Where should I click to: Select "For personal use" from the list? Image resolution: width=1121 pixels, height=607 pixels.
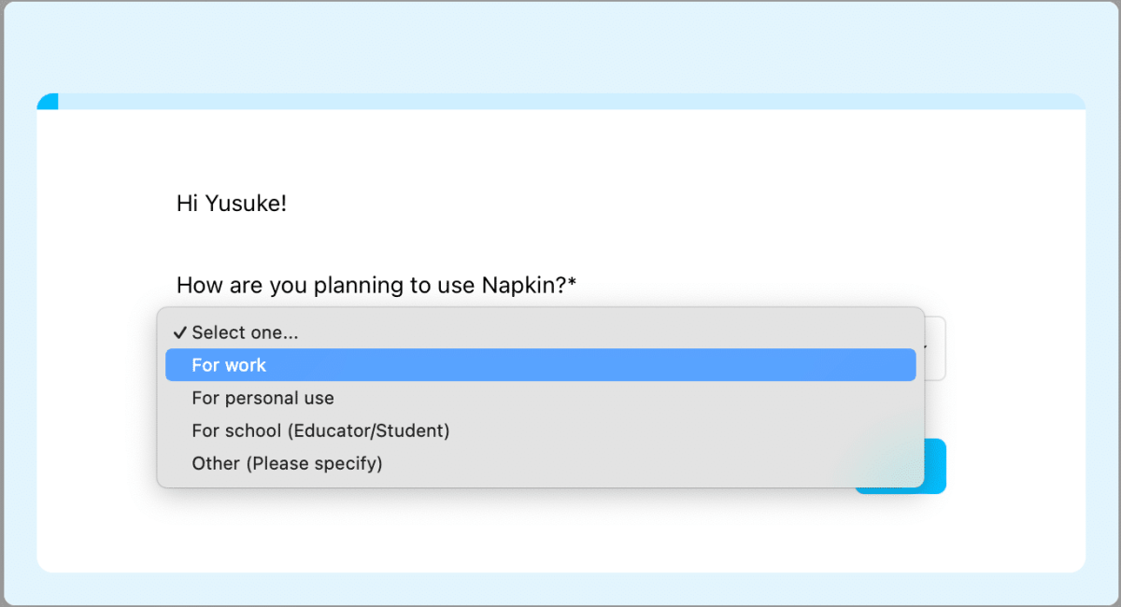263,398
